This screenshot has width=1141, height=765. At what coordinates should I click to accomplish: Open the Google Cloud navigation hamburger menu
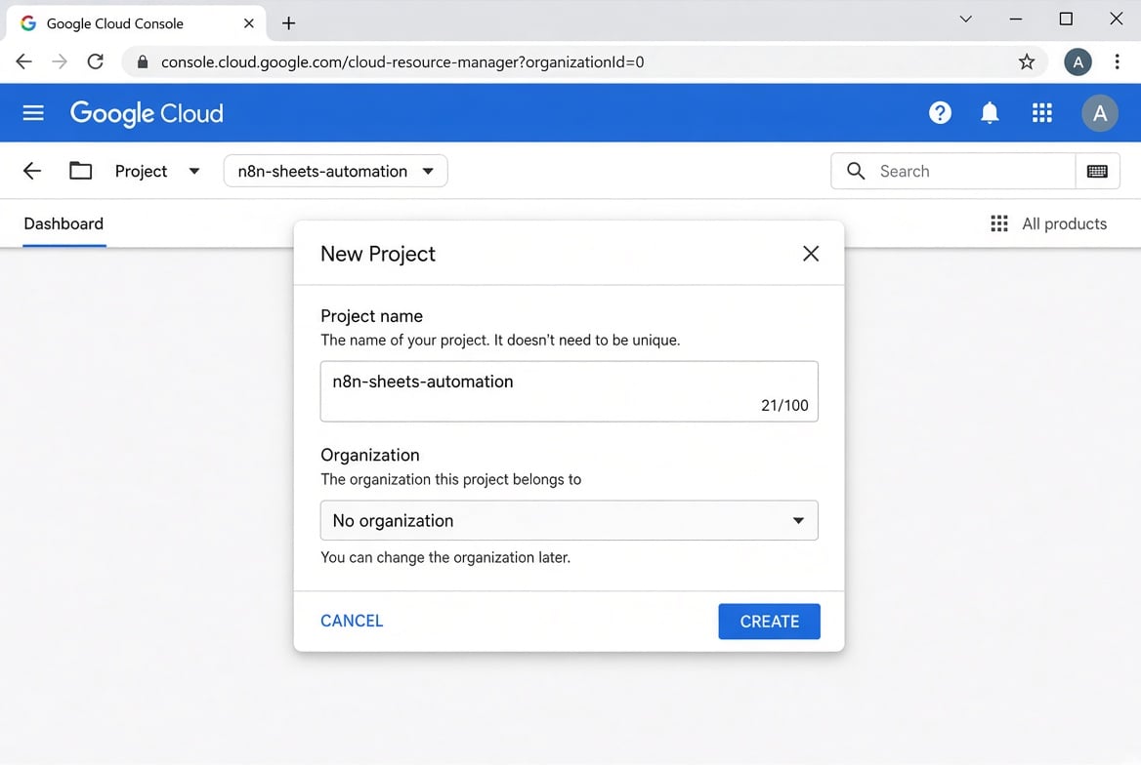pos(33,113)
